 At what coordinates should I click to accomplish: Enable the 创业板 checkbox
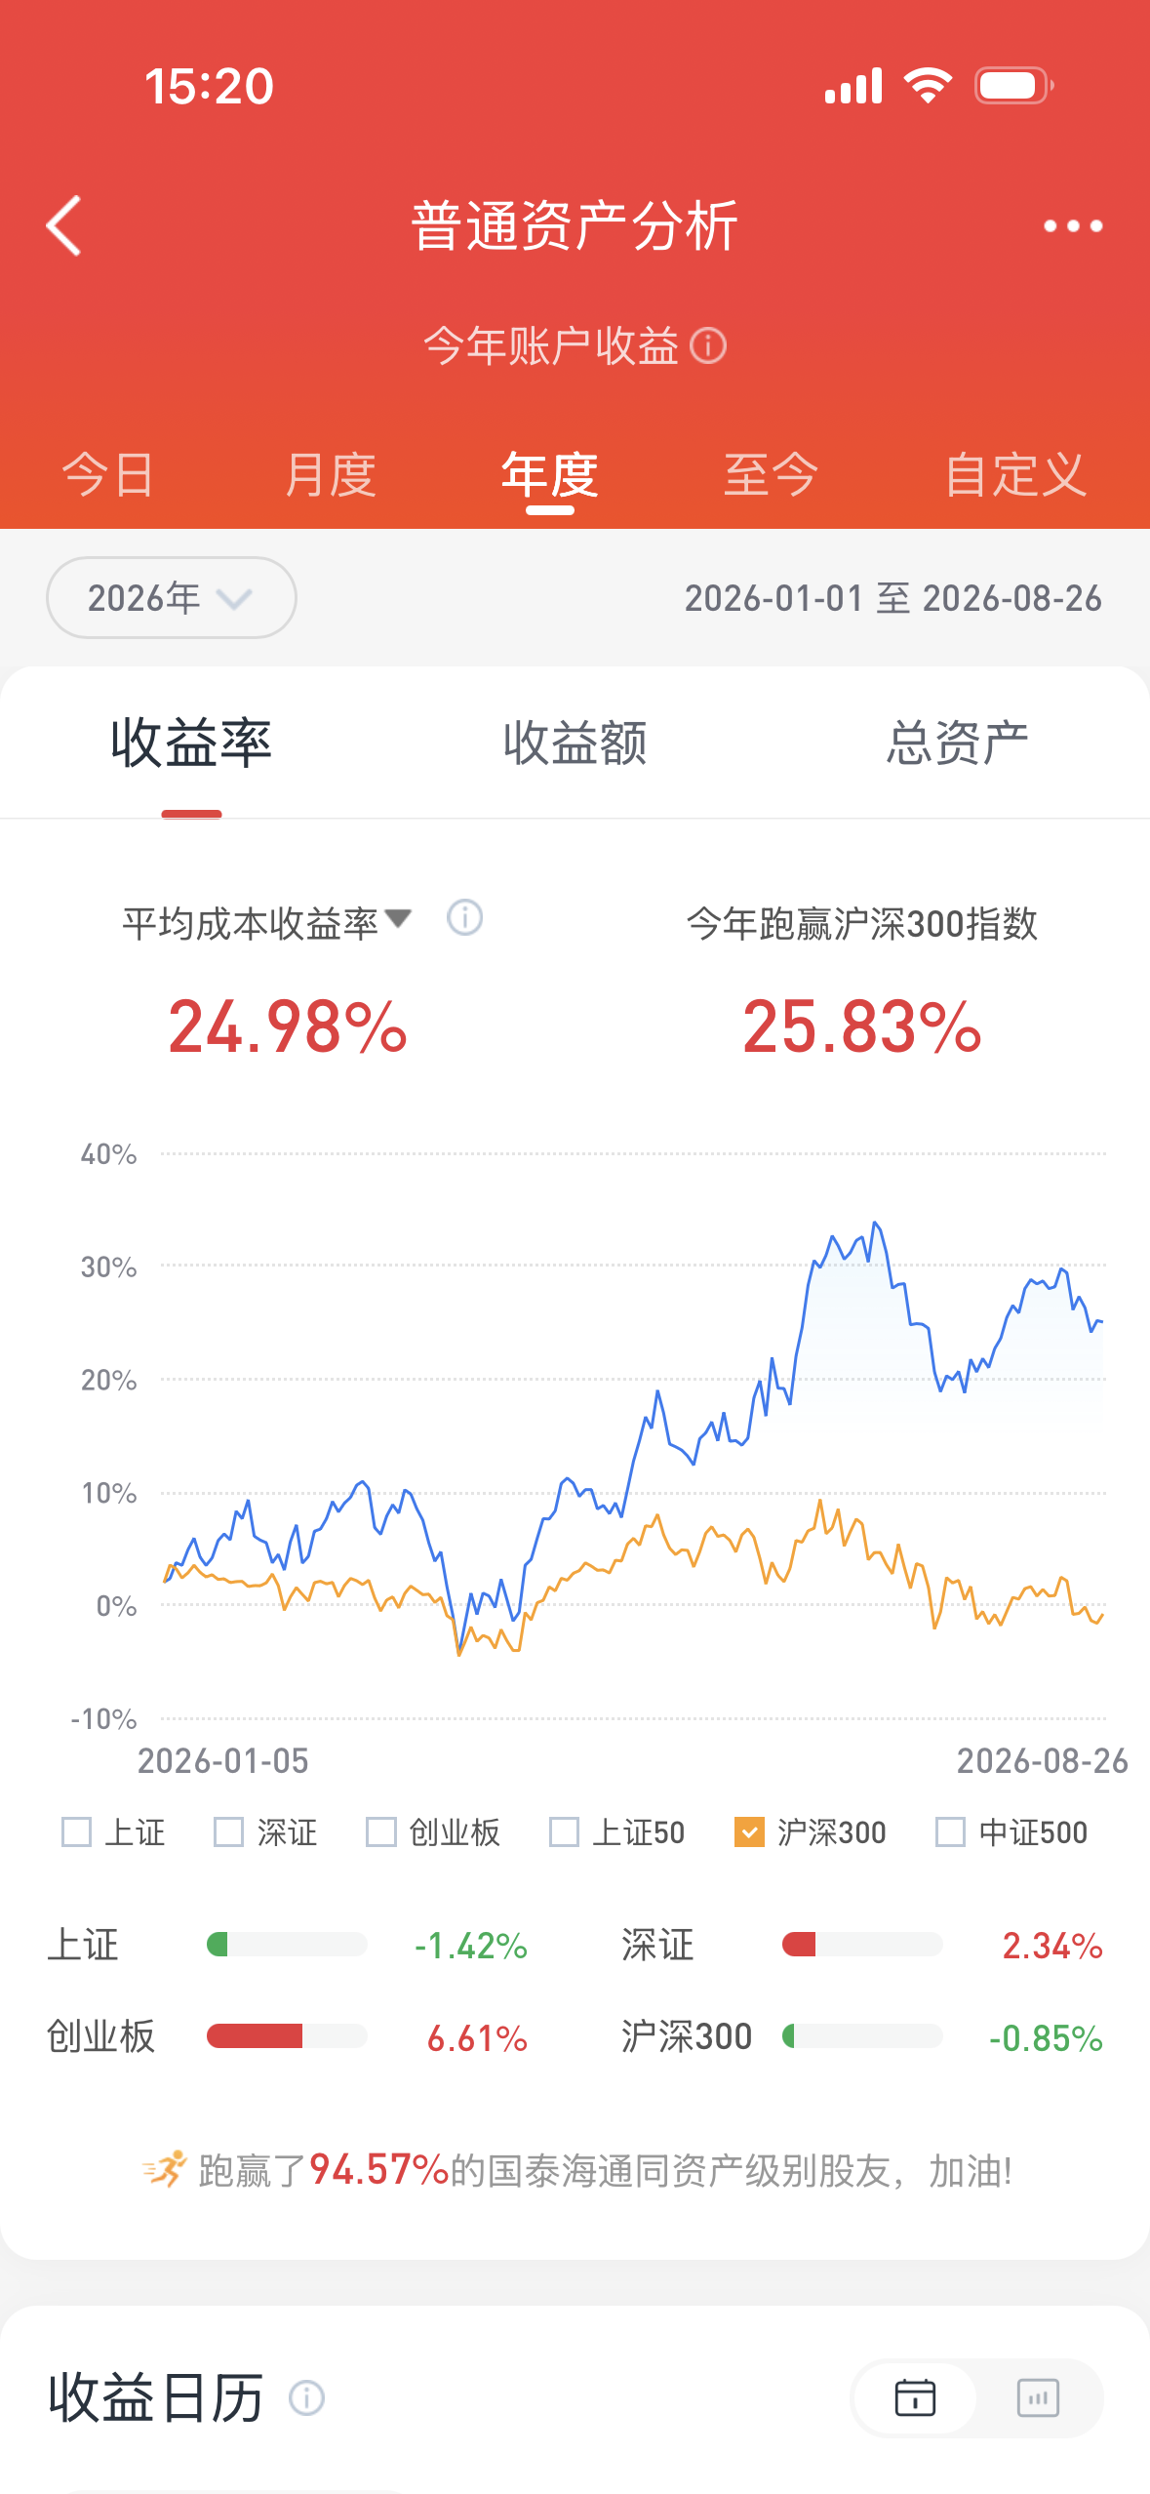click(380, 1831)
